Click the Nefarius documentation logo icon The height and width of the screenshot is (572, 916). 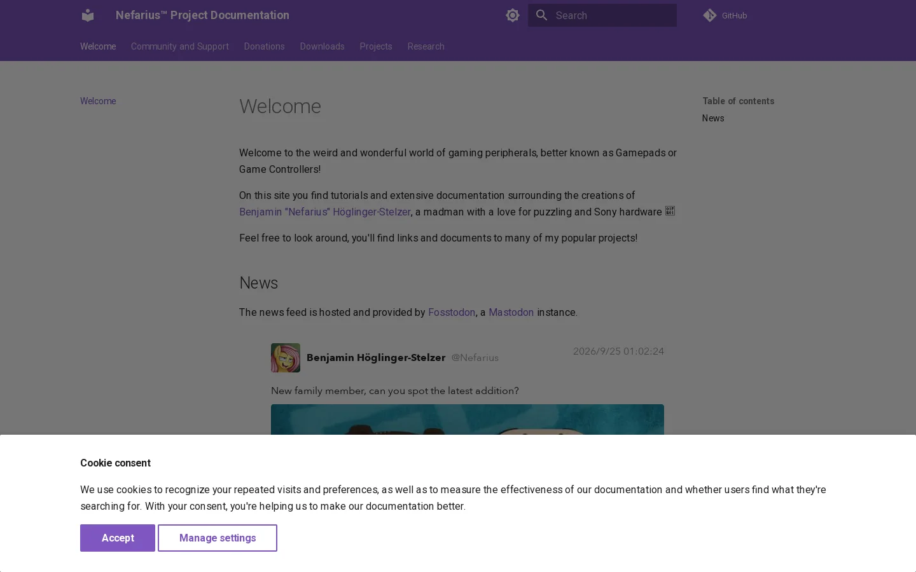click(88, 15)
